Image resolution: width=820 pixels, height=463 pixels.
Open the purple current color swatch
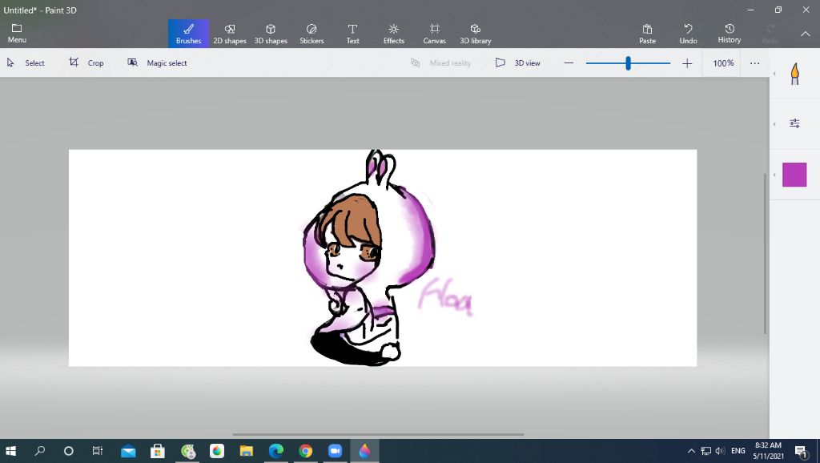(794, 175)
